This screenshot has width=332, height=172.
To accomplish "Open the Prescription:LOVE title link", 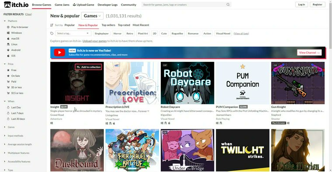I will (118, 107).
